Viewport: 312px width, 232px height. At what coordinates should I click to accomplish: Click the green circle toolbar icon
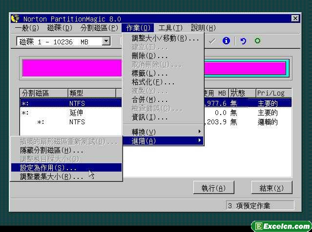pyautogui.click(x=257, y=41)
